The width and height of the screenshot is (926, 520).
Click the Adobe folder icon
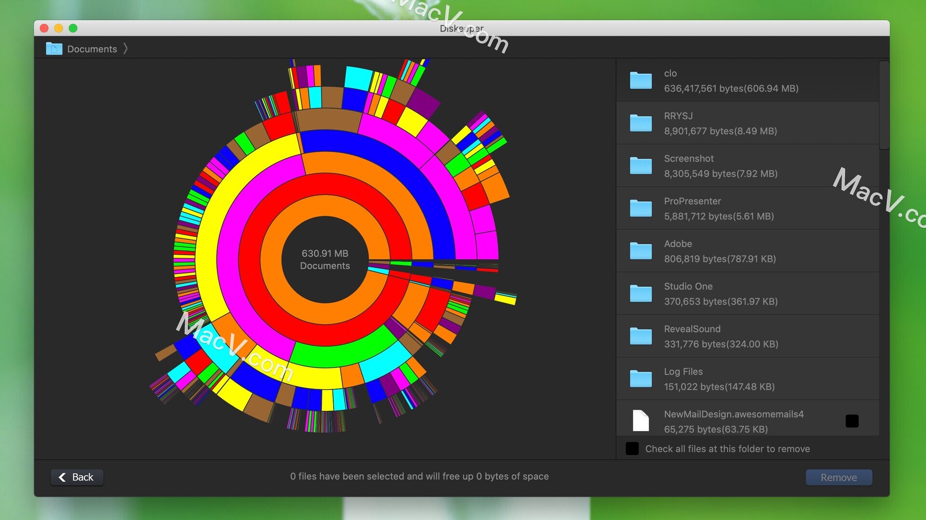click(x=640, y=250)
